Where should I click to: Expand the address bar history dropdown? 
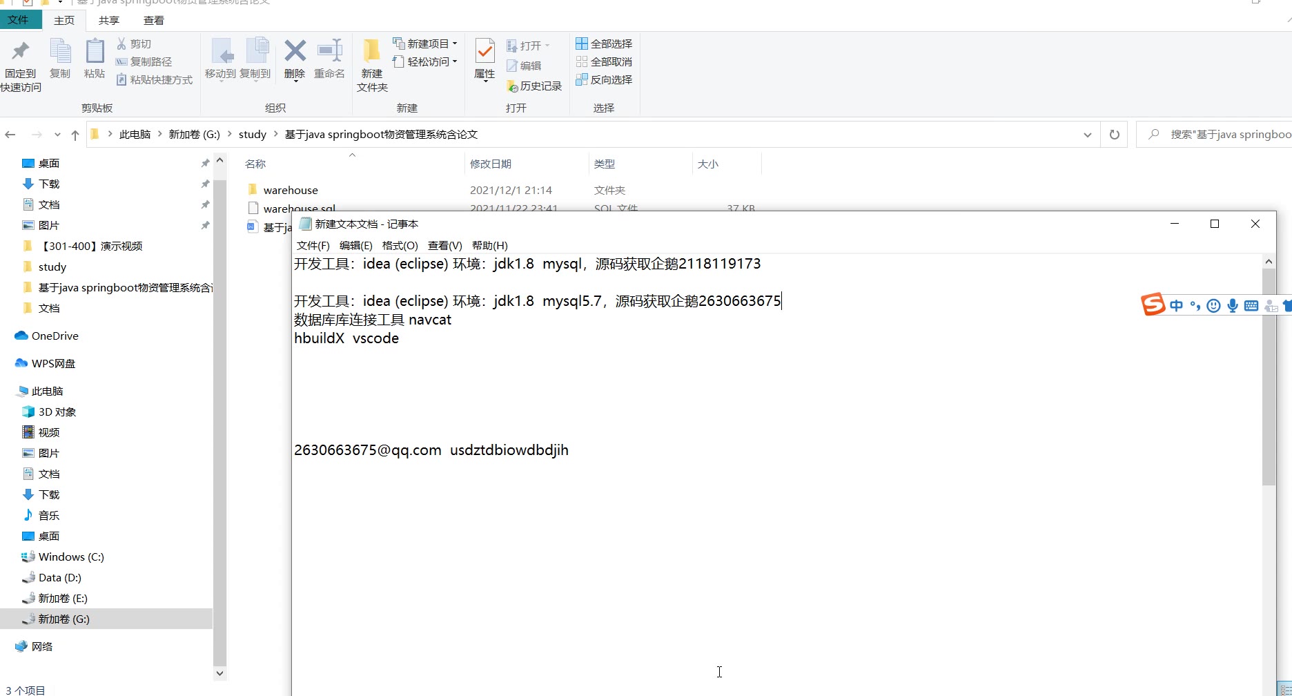[1087, 135]
